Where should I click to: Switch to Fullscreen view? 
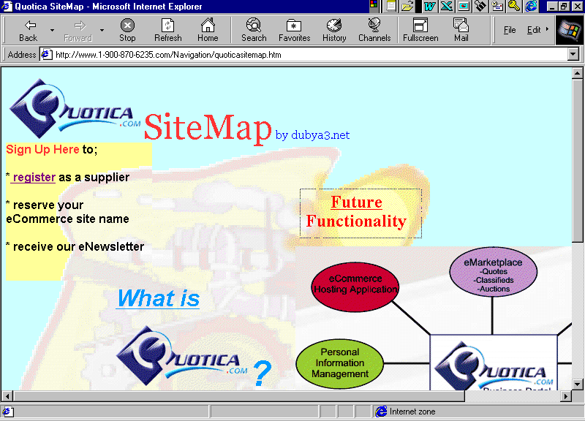coord(420,30)
